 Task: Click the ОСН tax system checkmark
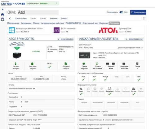click(83, 80)
